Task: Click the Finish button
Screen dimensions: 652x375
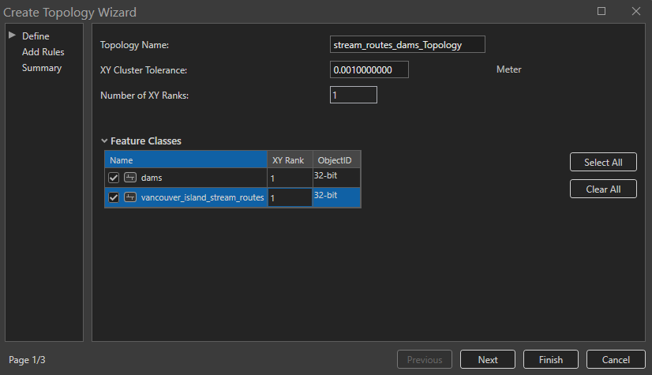Action: 550,359
